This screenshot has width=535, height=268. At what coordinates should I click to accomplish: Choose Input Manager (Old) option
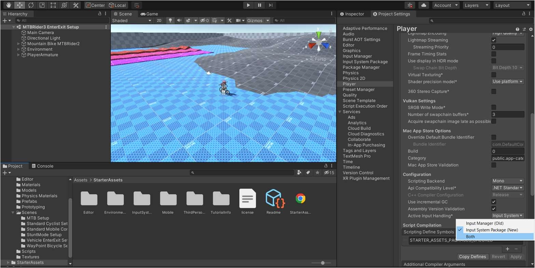[x=495, y=223]
